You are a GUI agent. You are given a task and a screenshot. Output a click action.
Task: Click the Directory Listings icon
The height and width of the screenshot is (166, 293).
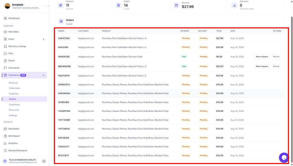tap(5, 46)
